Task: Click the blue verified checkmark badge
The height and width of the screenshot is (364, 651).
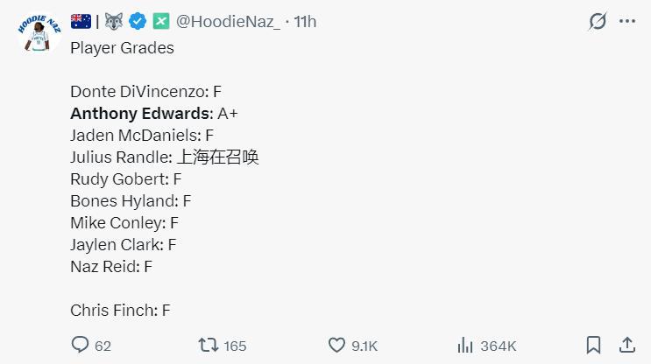Action: pos(138,21)
